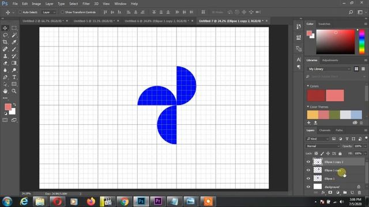The image size is (369, 207).
Task: Open the Normal blend mode dropdown
Action: [323, 146]
